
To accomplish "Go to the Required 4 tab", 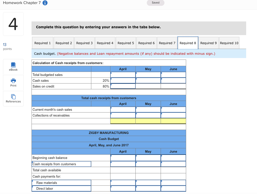I will tap(105, 43).
